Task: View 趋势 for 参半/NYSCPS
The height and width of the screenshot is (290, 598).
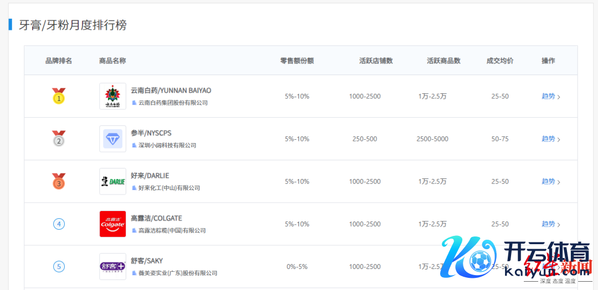Action: click(548, 139)
